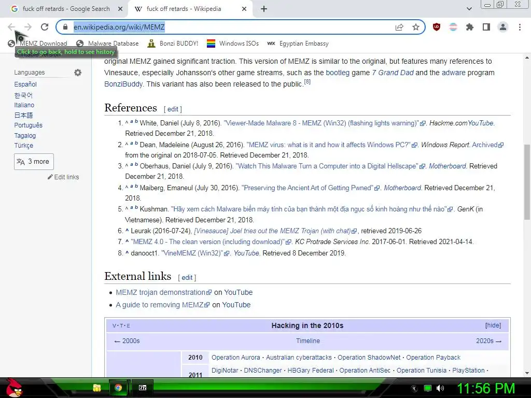Edit the References section

click(173, 109)
